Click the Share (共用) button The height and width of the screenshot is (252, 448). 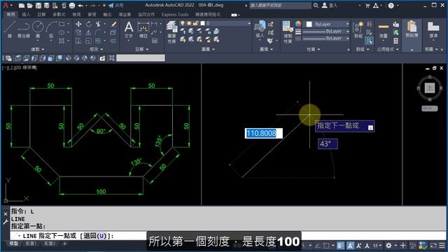pos(116,6)
